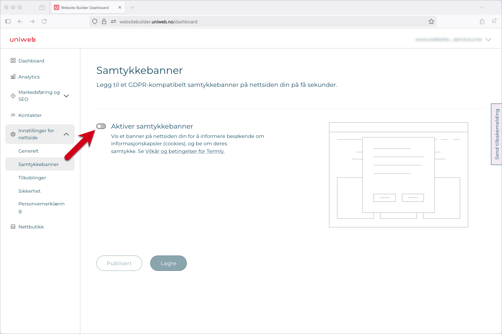Click the Samtykkebanner page title
Screen dimensions: 502x334
click(140, 70)
